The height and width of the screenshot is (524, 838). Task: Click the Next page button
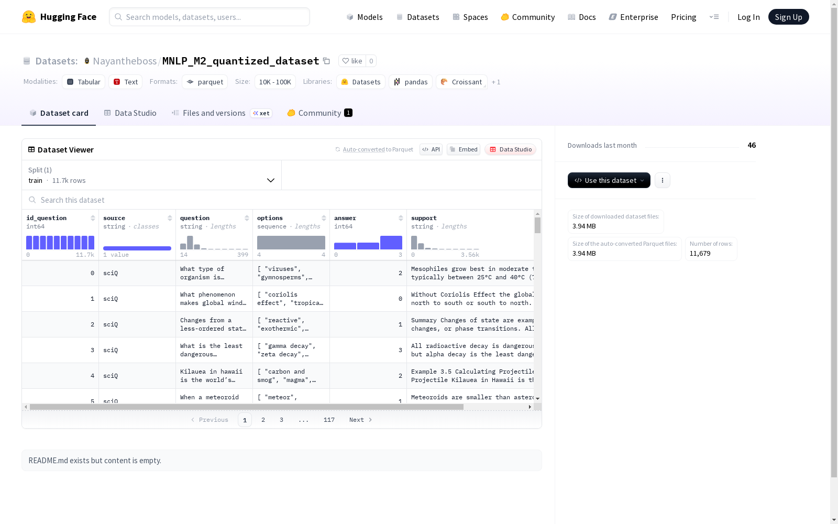coord(361,420)
